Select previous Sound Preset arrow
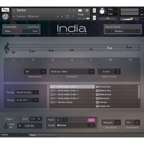 107,31
